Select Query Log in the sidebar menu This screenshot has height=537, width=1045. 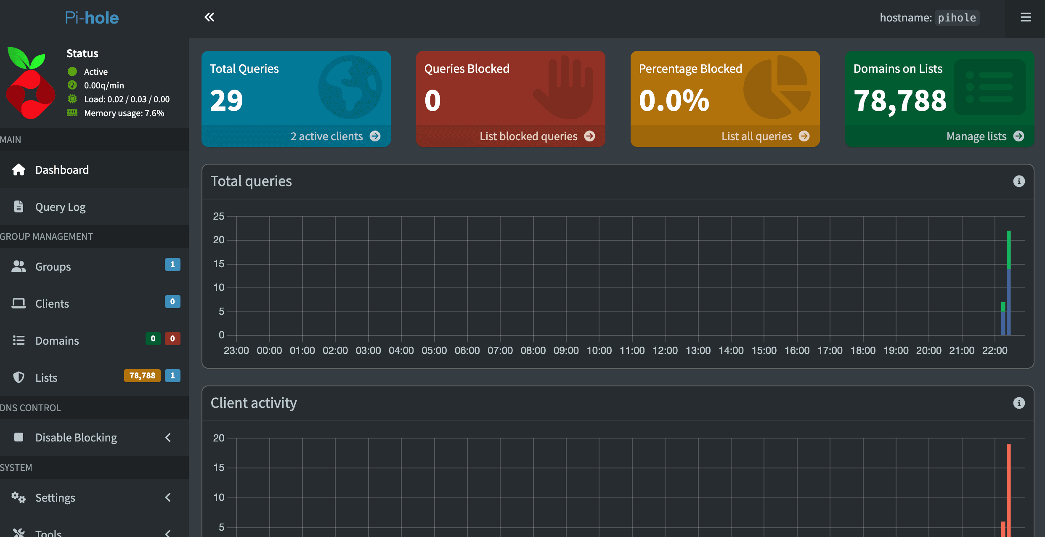click(60, 206)
